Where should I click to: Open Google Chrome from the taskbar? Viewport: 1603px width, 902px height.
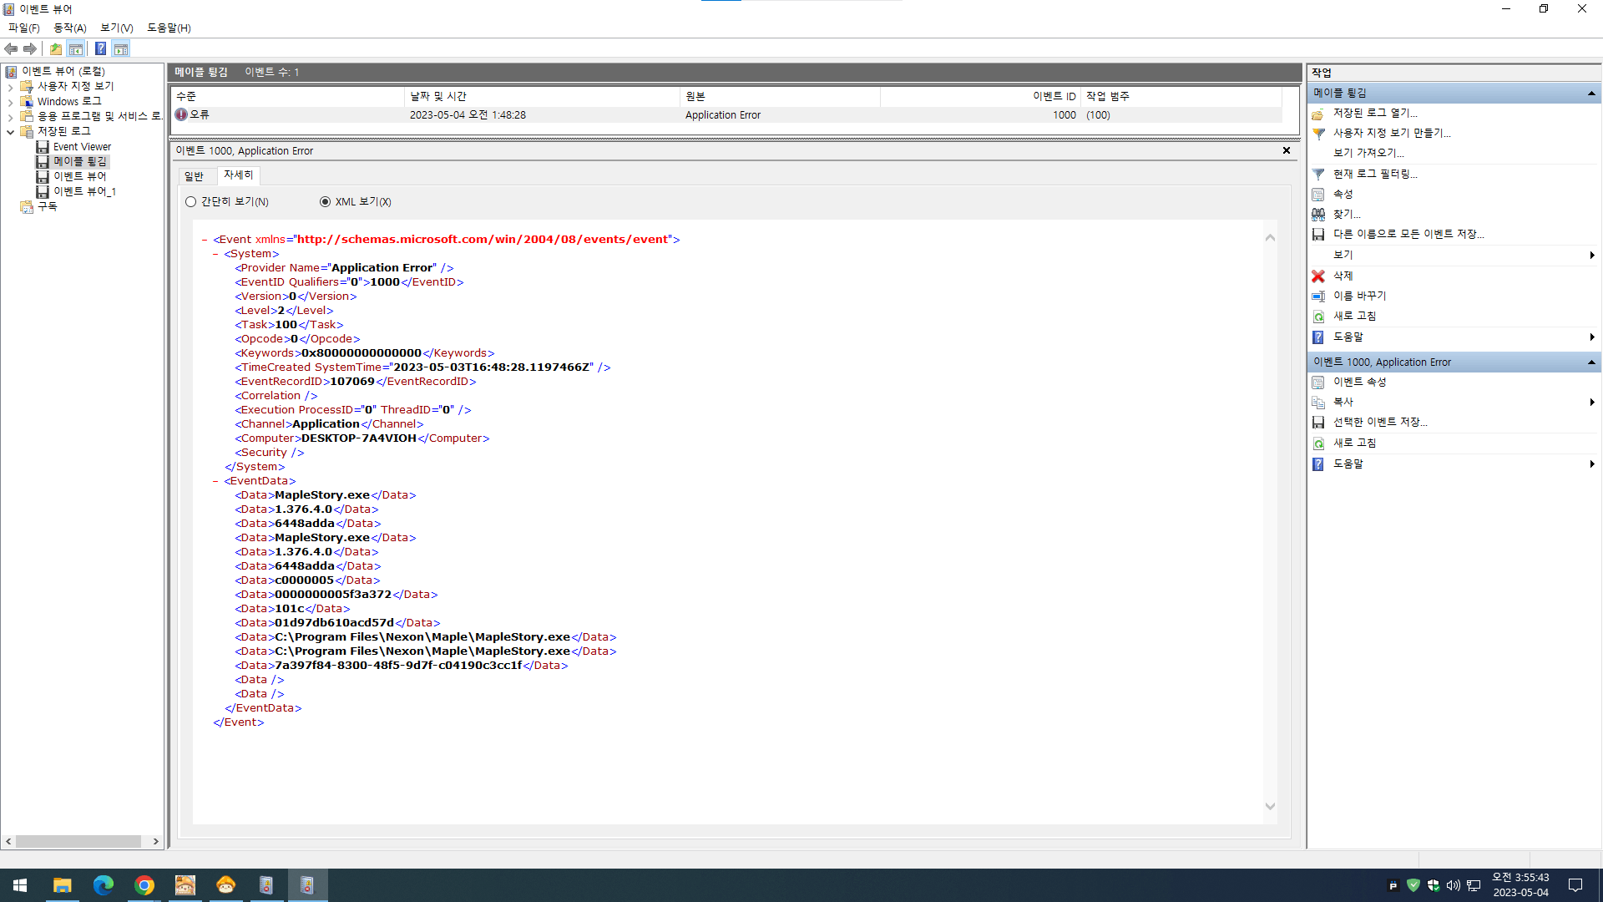click(144, 885)
